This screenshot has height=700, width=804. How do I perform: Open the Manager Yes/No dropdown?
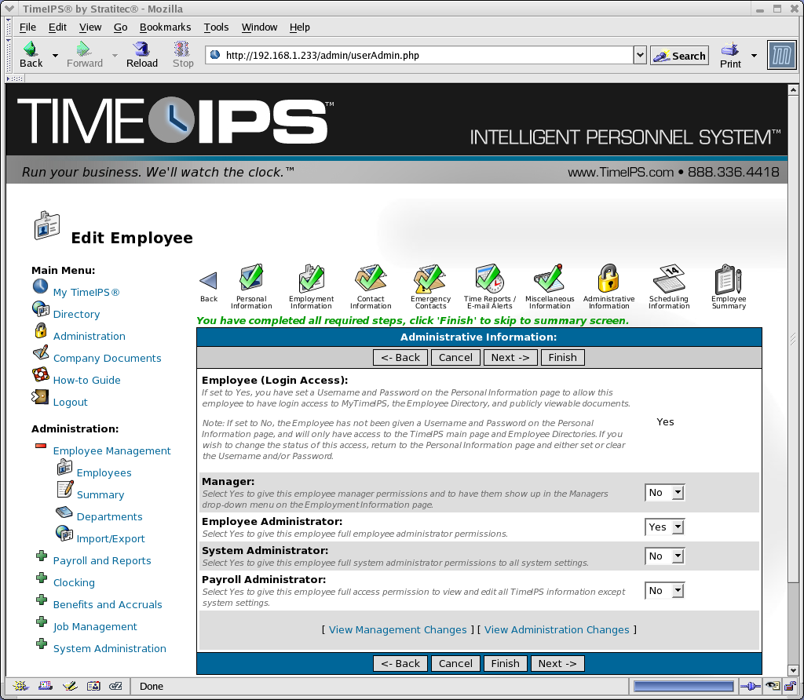point(664,493)
